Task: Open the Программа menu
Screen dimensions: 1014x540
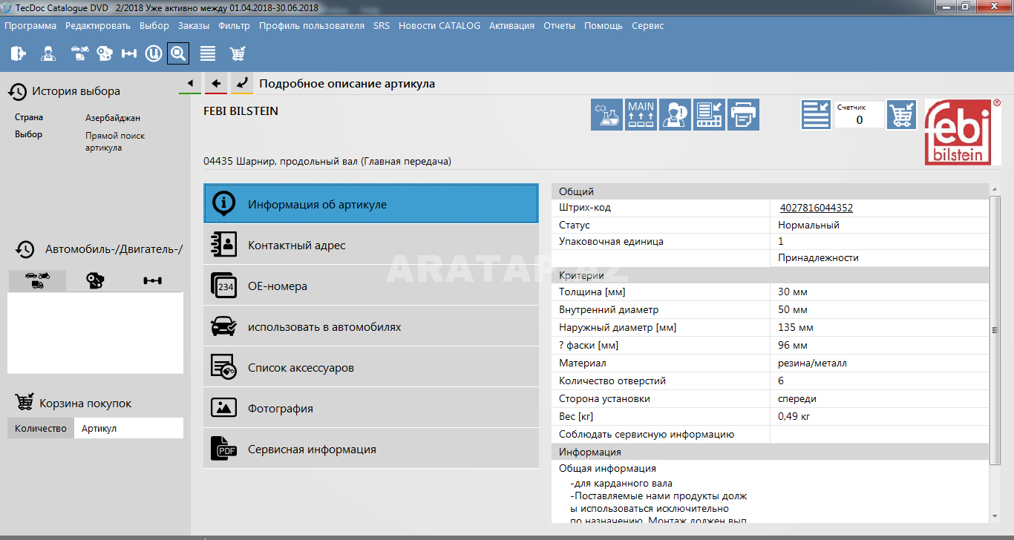Action: point(30,25)
